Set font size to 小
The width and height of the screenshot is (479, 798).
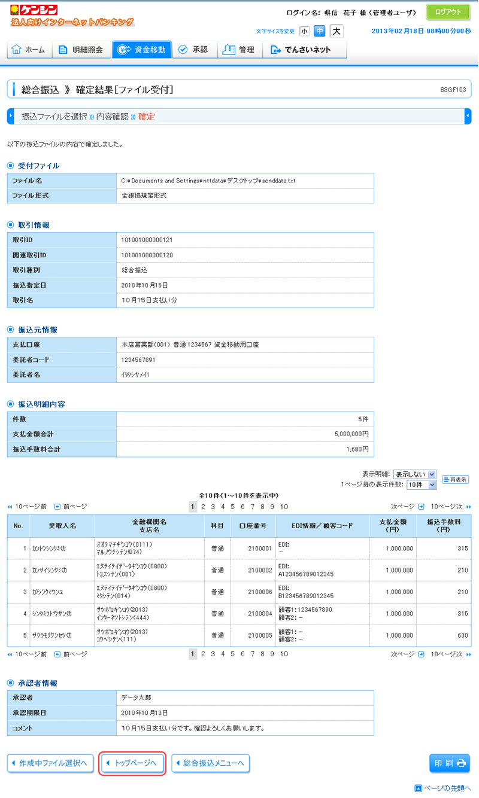point(304,31)
